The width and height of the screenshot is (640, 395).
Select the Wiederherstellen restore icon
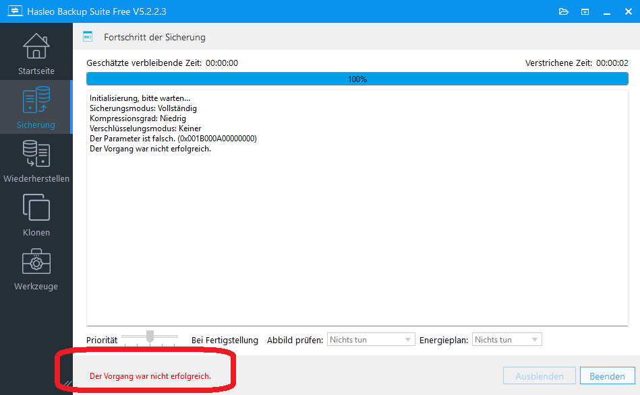coord(36,153)
